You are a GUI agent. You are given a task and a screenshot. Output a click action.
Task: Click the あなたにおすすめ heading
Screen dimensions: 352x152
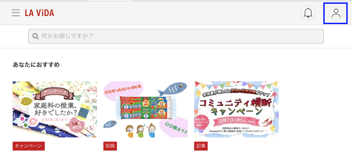pyautogui.click(x=36, y=65)
